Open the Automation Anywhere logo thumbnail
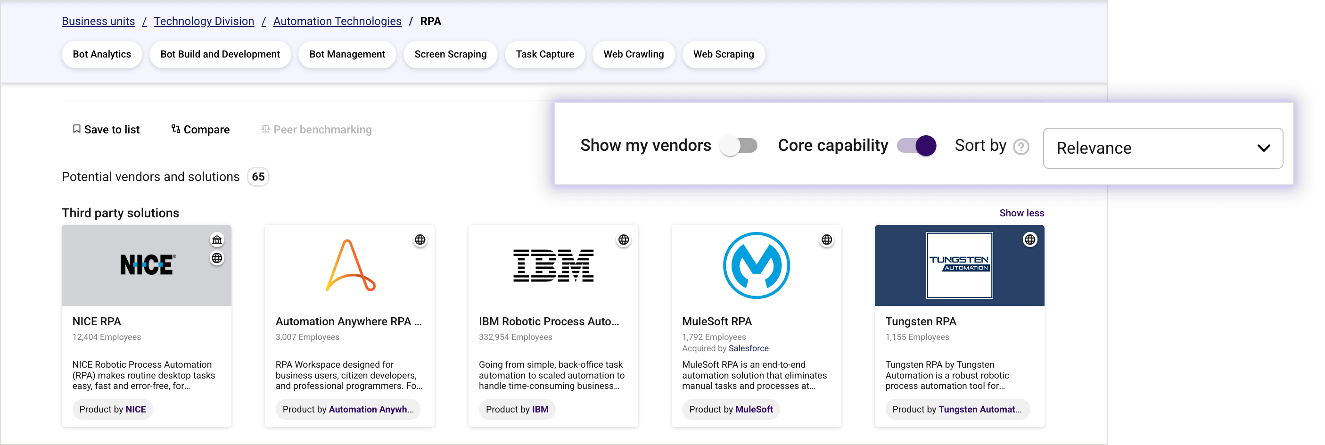Viewport: 1325px width, 445px height. [x=350, y=265]
